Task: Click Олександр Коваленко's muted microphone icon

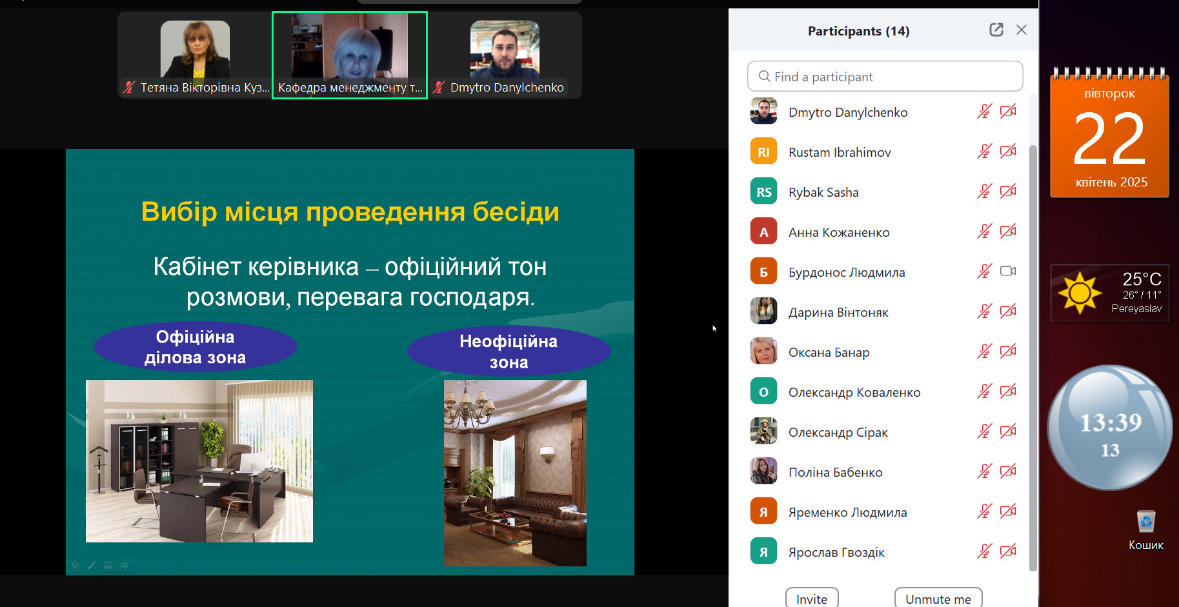Action: [984, 392]
